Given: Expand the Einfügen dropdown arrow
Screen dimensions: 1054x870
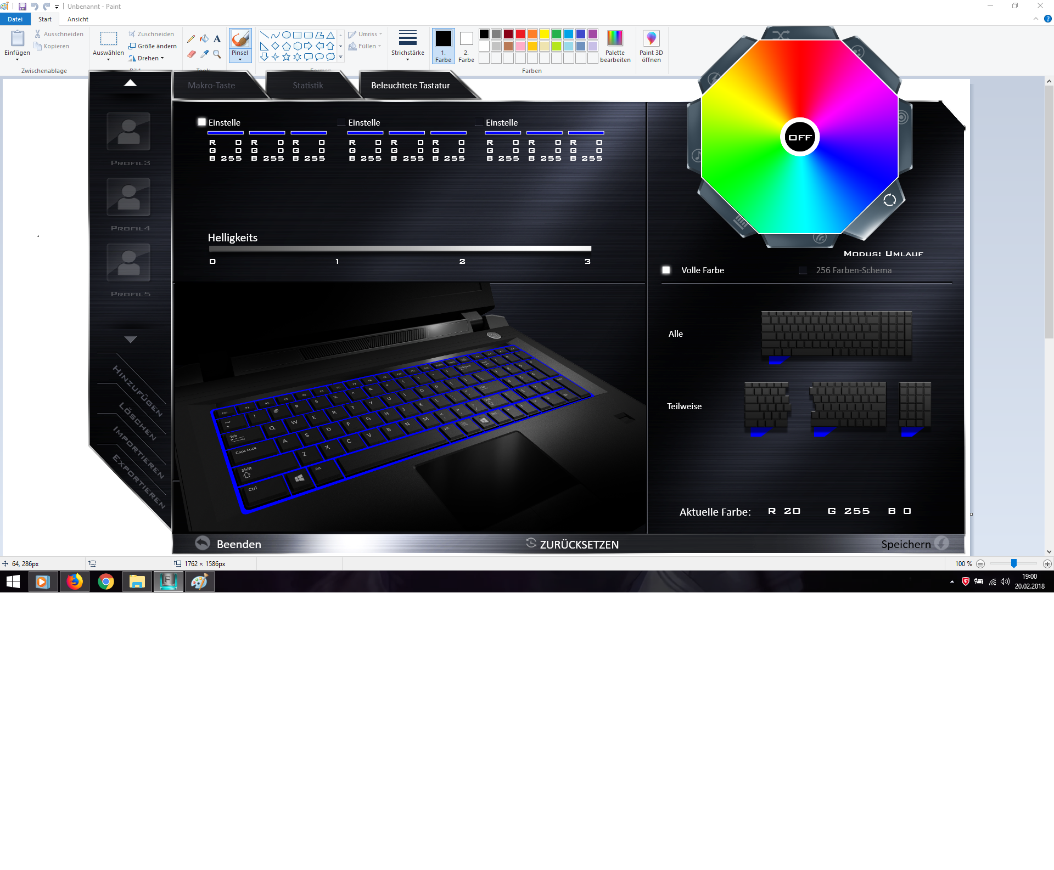Looking at the screenshot, I should point(18,60).
